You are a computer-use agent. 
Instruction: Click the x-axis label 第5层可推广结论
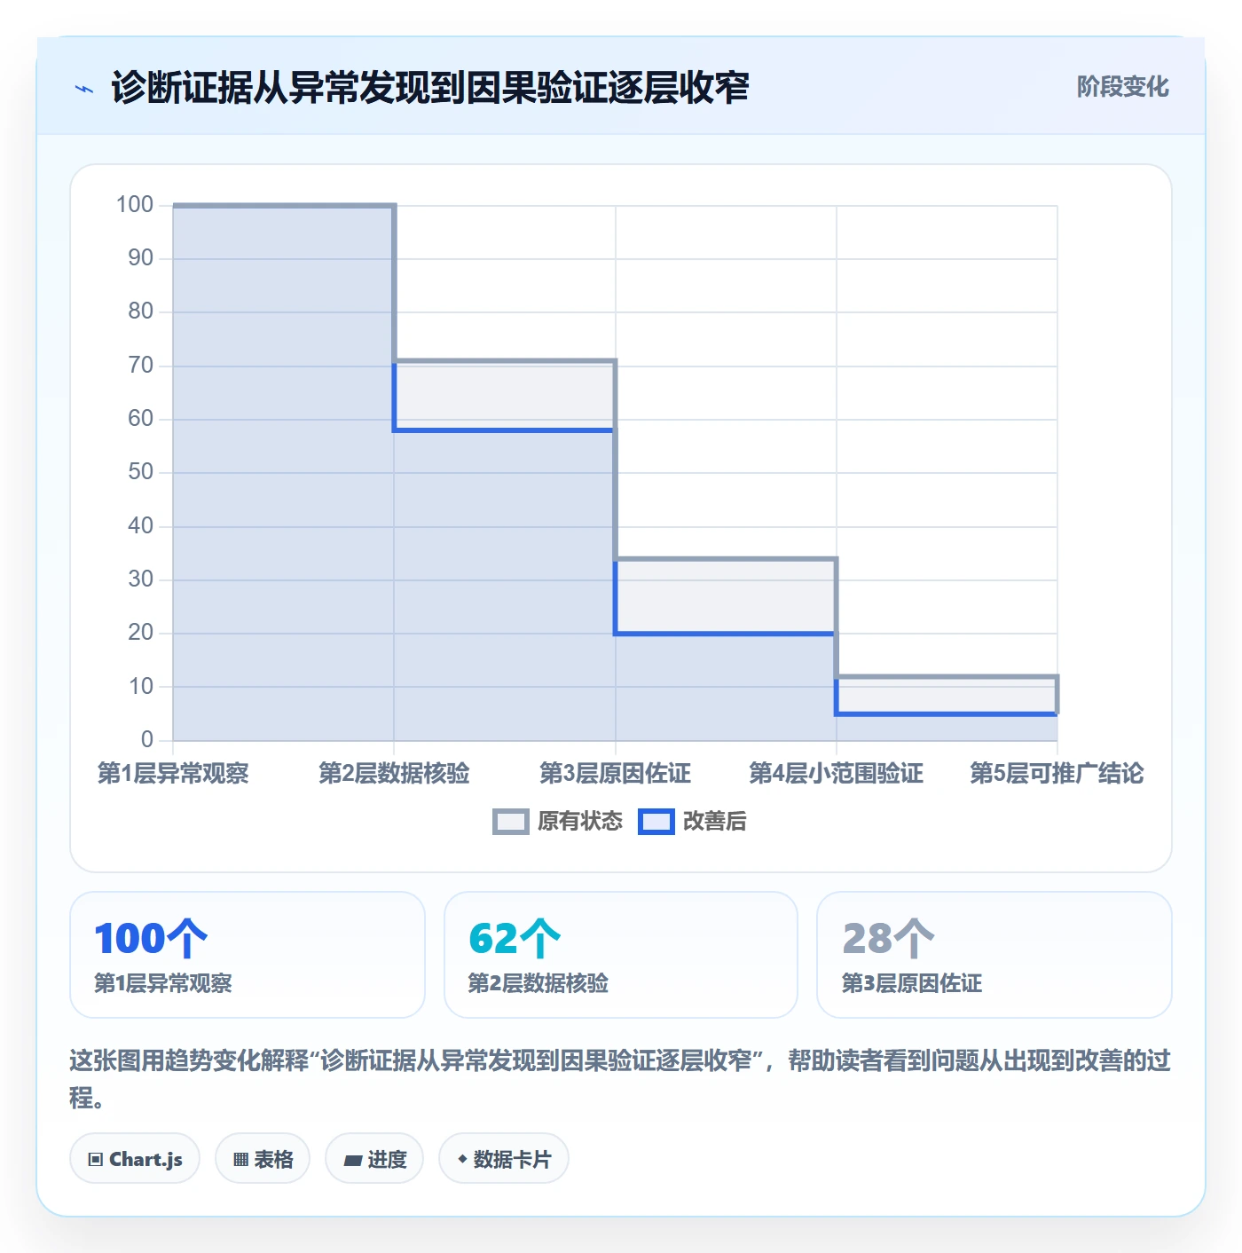point(1057,773)
